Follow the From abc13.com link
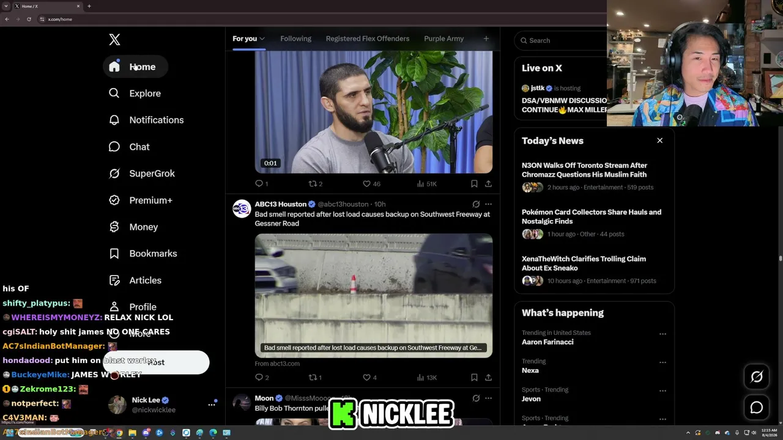Screen dimensions: 783x440 point(277,364)
